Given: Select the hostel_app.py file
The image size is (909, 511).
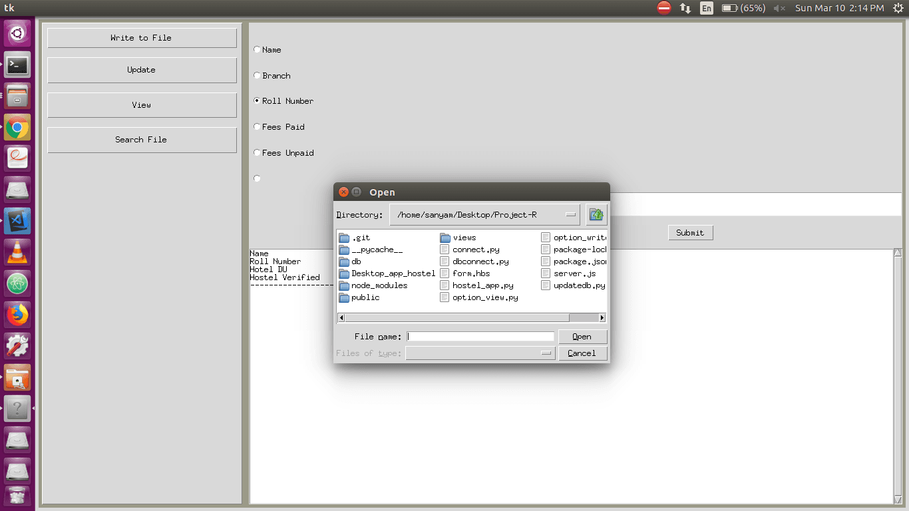Looking at the screenshot, I should coord(476,285).
